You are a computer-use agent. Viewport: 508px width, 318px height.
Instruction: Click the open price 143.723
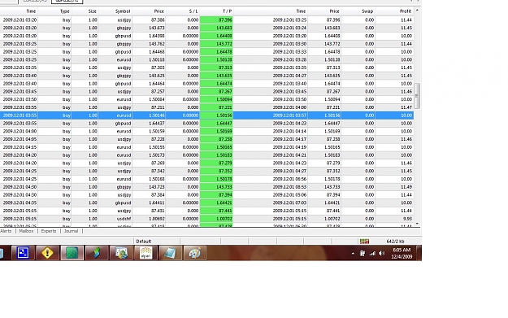157,187
